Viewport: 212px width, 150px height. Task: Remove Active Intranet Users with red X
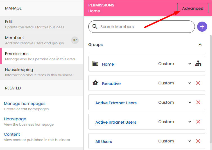point(198,122)
